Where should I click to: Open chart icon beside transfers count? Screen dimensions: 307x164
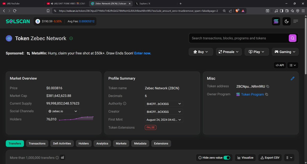pyautogui.click(x=63, y=157)
